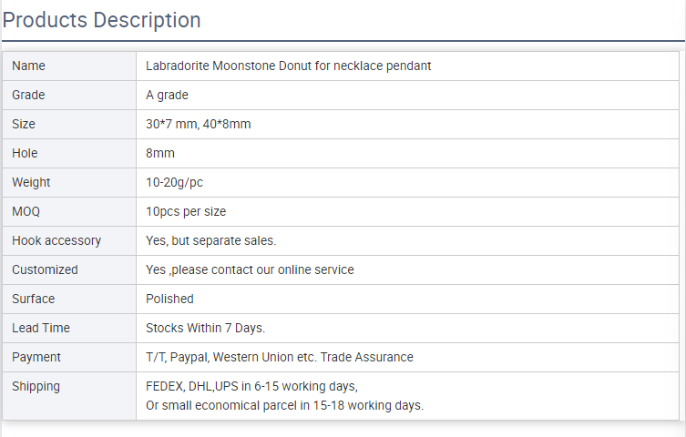Click the 10-20g/pc weight value
Screen dimensions: 686x437
click(x=174, y=182)
